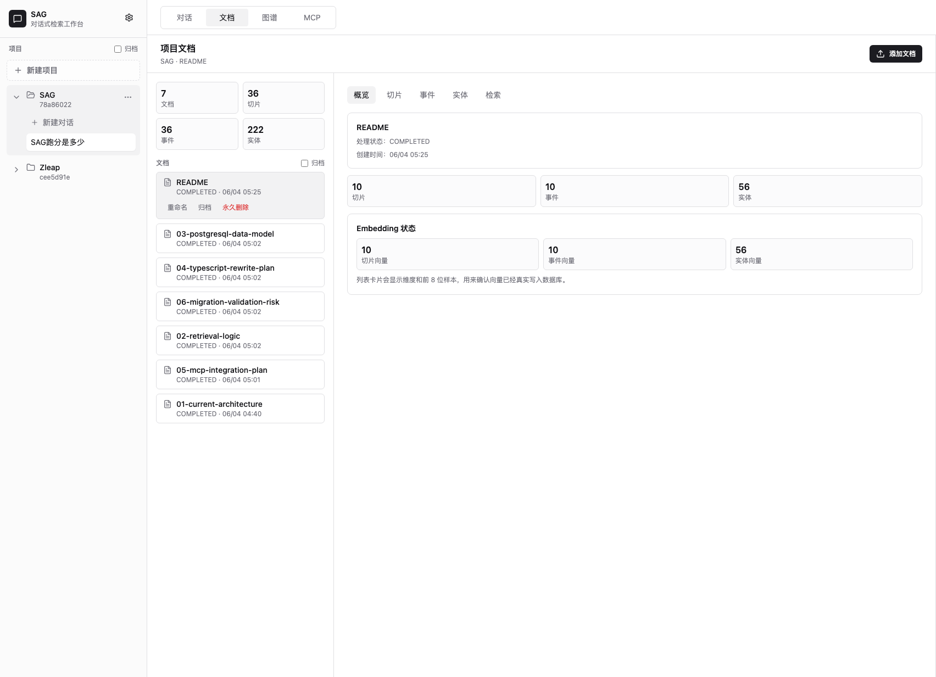The height and width of the screenshot is (677, 936).
Task: Click the SAG · README breadcrumb text
Action: coord(183,61)
